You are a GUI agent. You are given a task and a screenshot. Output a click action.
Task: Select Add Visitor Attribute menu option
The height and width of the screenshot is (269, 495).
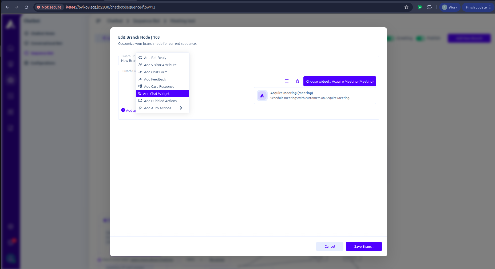point(163,65)
